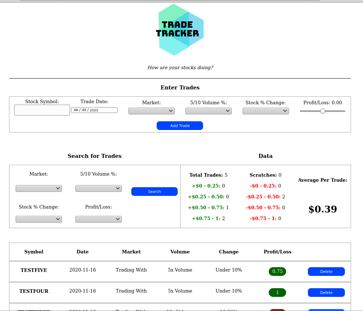The width and height of the screenshot is (363, 311).
Task: Click the Symbol column header
Action: (34, 252)
